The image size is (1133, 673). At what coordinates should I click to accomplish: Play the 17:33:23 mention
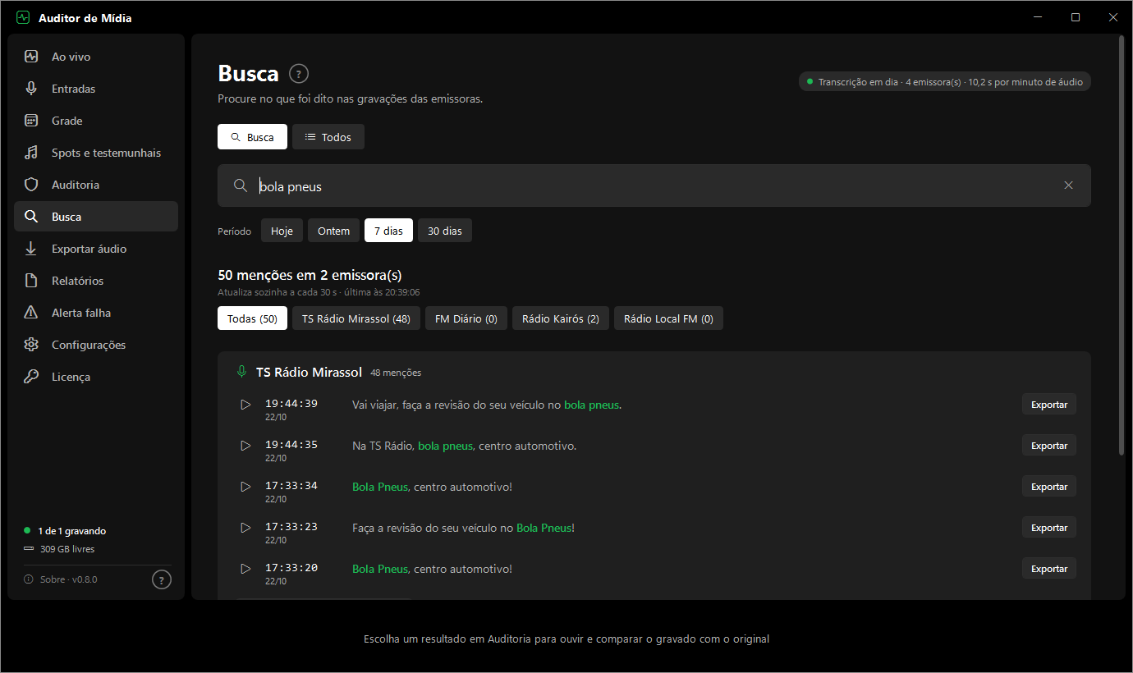pyautogui.click(x=245, y=528)
